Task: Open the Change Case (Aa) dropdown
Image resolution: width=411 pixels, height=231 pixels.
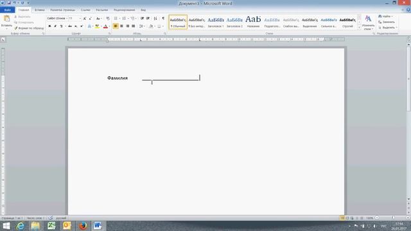Action: (98, 19)
